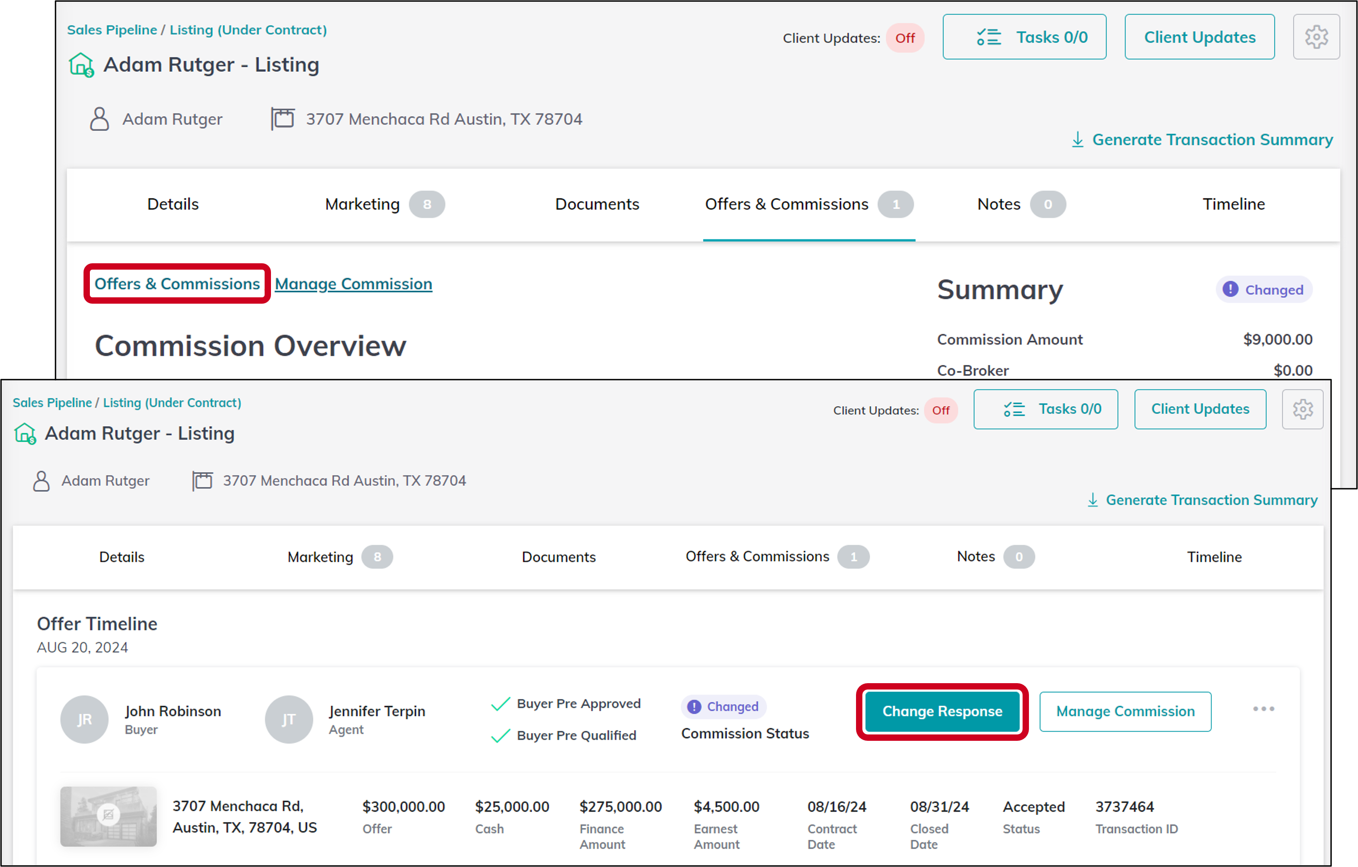This screenshot has height=867, width=1358.
Task: Click the gear icon in the lower header
Action: 1303,409
